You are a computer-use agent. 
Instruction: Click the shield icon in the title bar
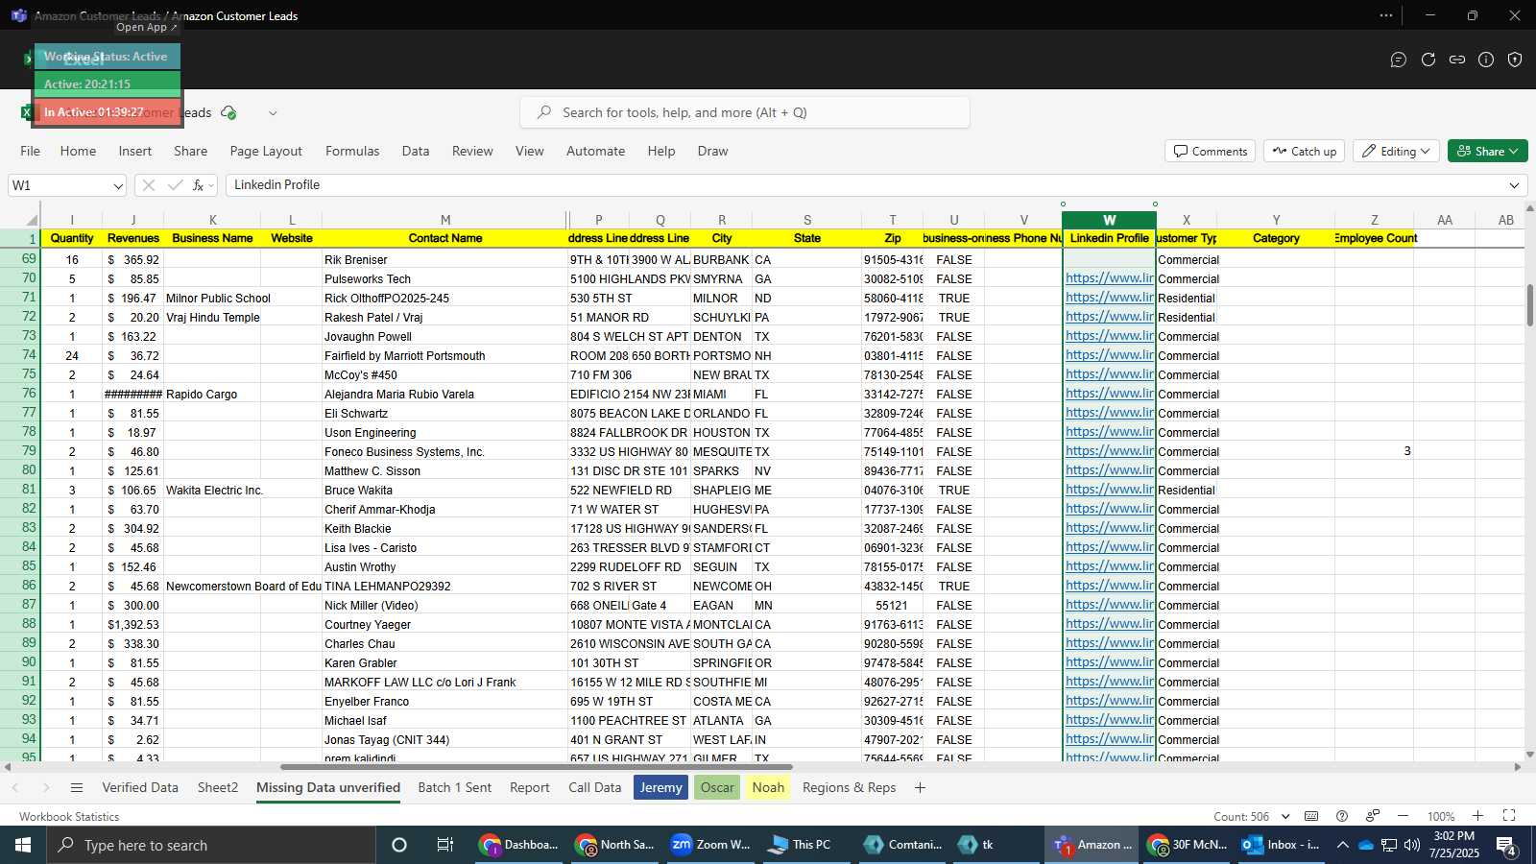coord(1515,60)
